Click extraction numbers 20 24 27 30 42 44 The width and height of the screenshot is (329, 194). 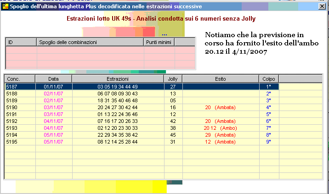coord(118,107)
